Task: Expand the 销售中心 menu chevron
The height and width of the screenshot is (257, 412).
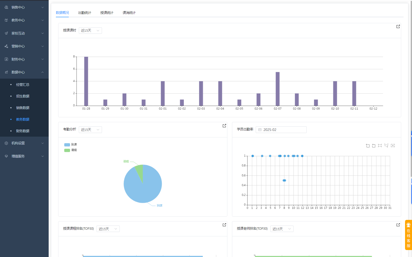Action: pos(43,7)
